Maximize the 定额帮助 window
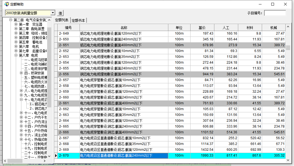This screenshot has height=166, width=294. click(x=273, y=4)
